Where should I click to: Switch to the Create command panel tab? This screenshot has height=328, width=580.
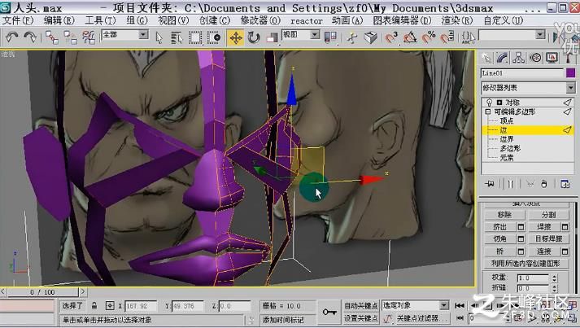click(x=486, y=58)
